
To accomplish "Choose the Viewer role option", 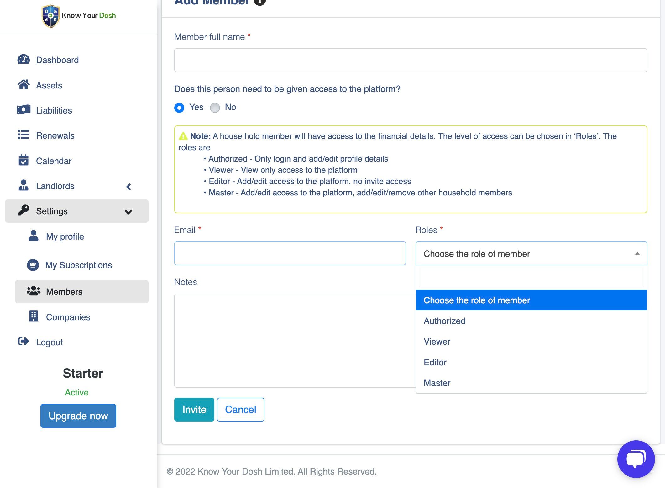I will 437,342.
